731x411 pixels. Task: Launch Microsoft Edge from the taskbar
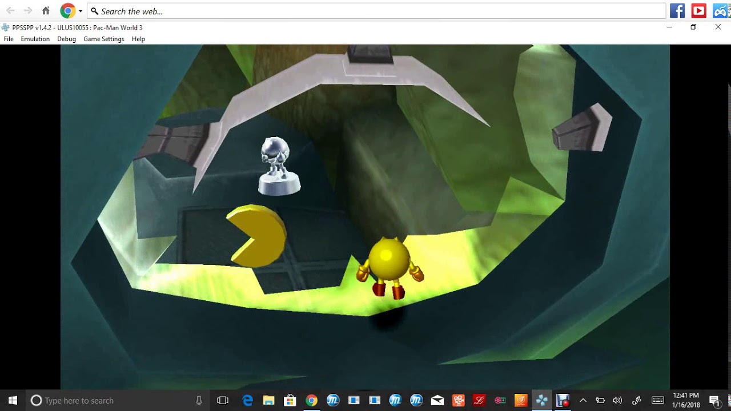tap(247, 400)
